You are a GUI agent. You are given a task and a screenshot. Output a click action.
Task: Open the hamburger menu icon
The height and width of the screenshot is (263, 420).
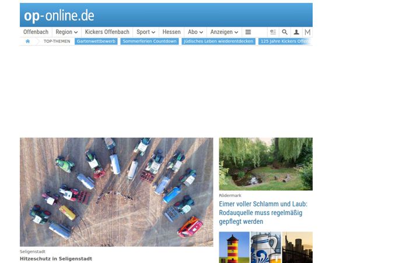click(248, 32)
